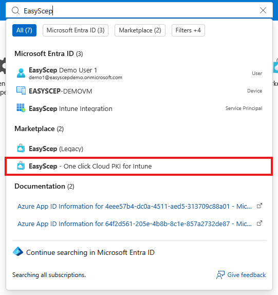Click the demo1@easyscepdemo.onmicrosoft.com email
The width and height of the screenshot is (278, 295).
pyautogui.click(x=76, y=78)
